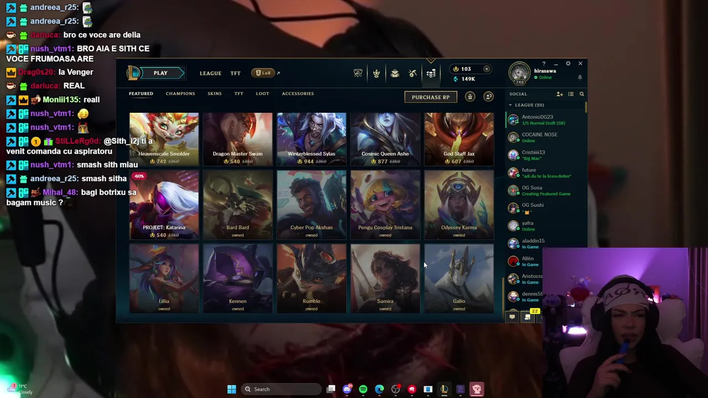The width and height of the screenshot is (708, 398).
Task: Select friend aladdin15 in Social list
Action: (x=544, y=243)
